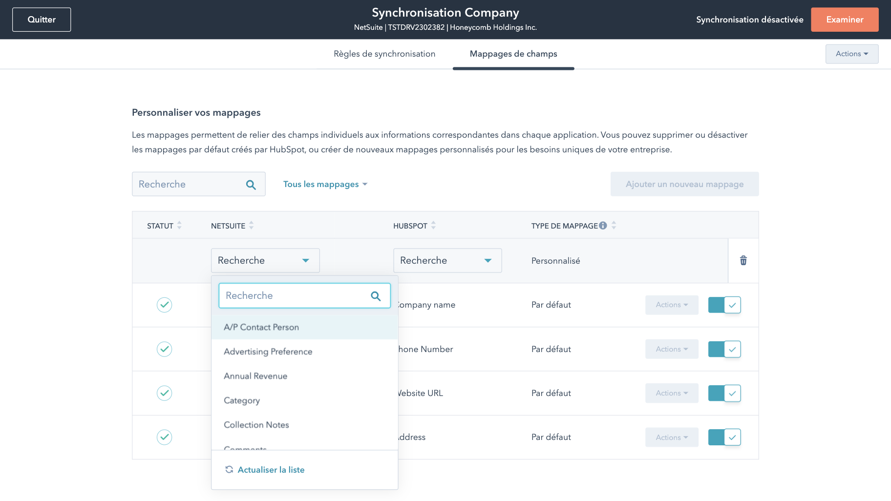The width and height of the screenshot is (891, 501).
Task: Open the Actions dropdown for Address row
Action: point(672,437)
